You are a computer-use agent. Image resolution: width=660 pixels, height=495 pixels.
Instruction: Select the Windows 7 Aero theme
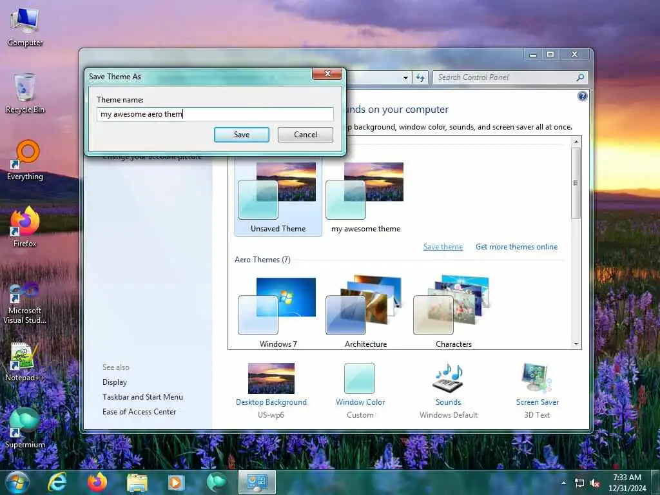pos(278,313)
